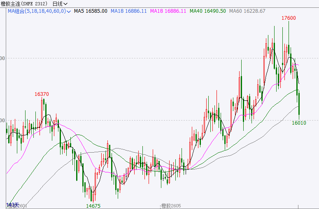Select the MA5 16585.00 indicator label
Screen dimensions: 319x209
pos(91,11)
